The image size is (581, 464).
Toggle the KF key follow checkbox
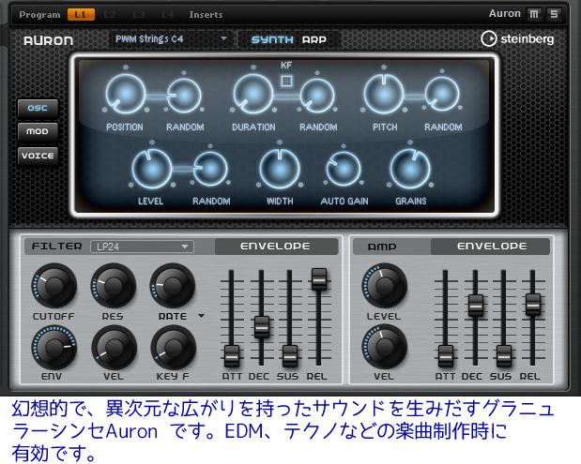[x=286, y=81]
